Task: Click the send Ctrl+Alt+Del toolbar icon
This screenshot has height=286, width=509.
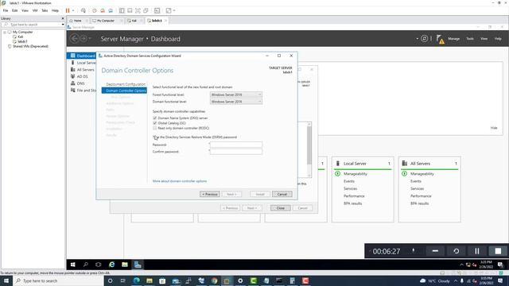Action: click(84, 10)
